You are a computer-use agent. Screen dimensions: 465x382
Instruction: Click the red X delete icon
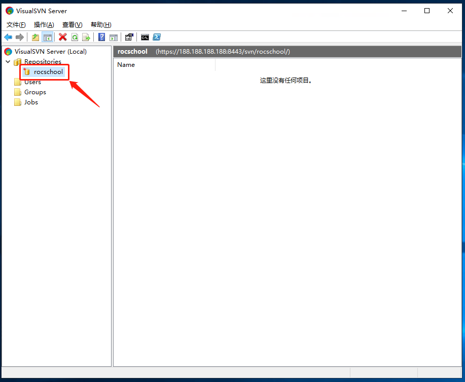click(62, 37)
